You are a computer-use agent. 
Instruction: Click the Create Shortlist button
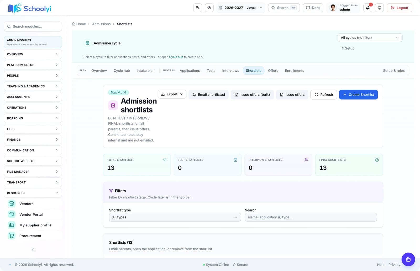pos(358,95)
